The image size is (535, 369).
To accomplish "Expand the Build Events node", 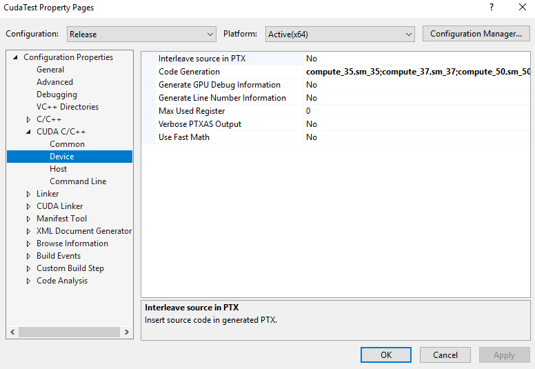I will tap(29, 256).
